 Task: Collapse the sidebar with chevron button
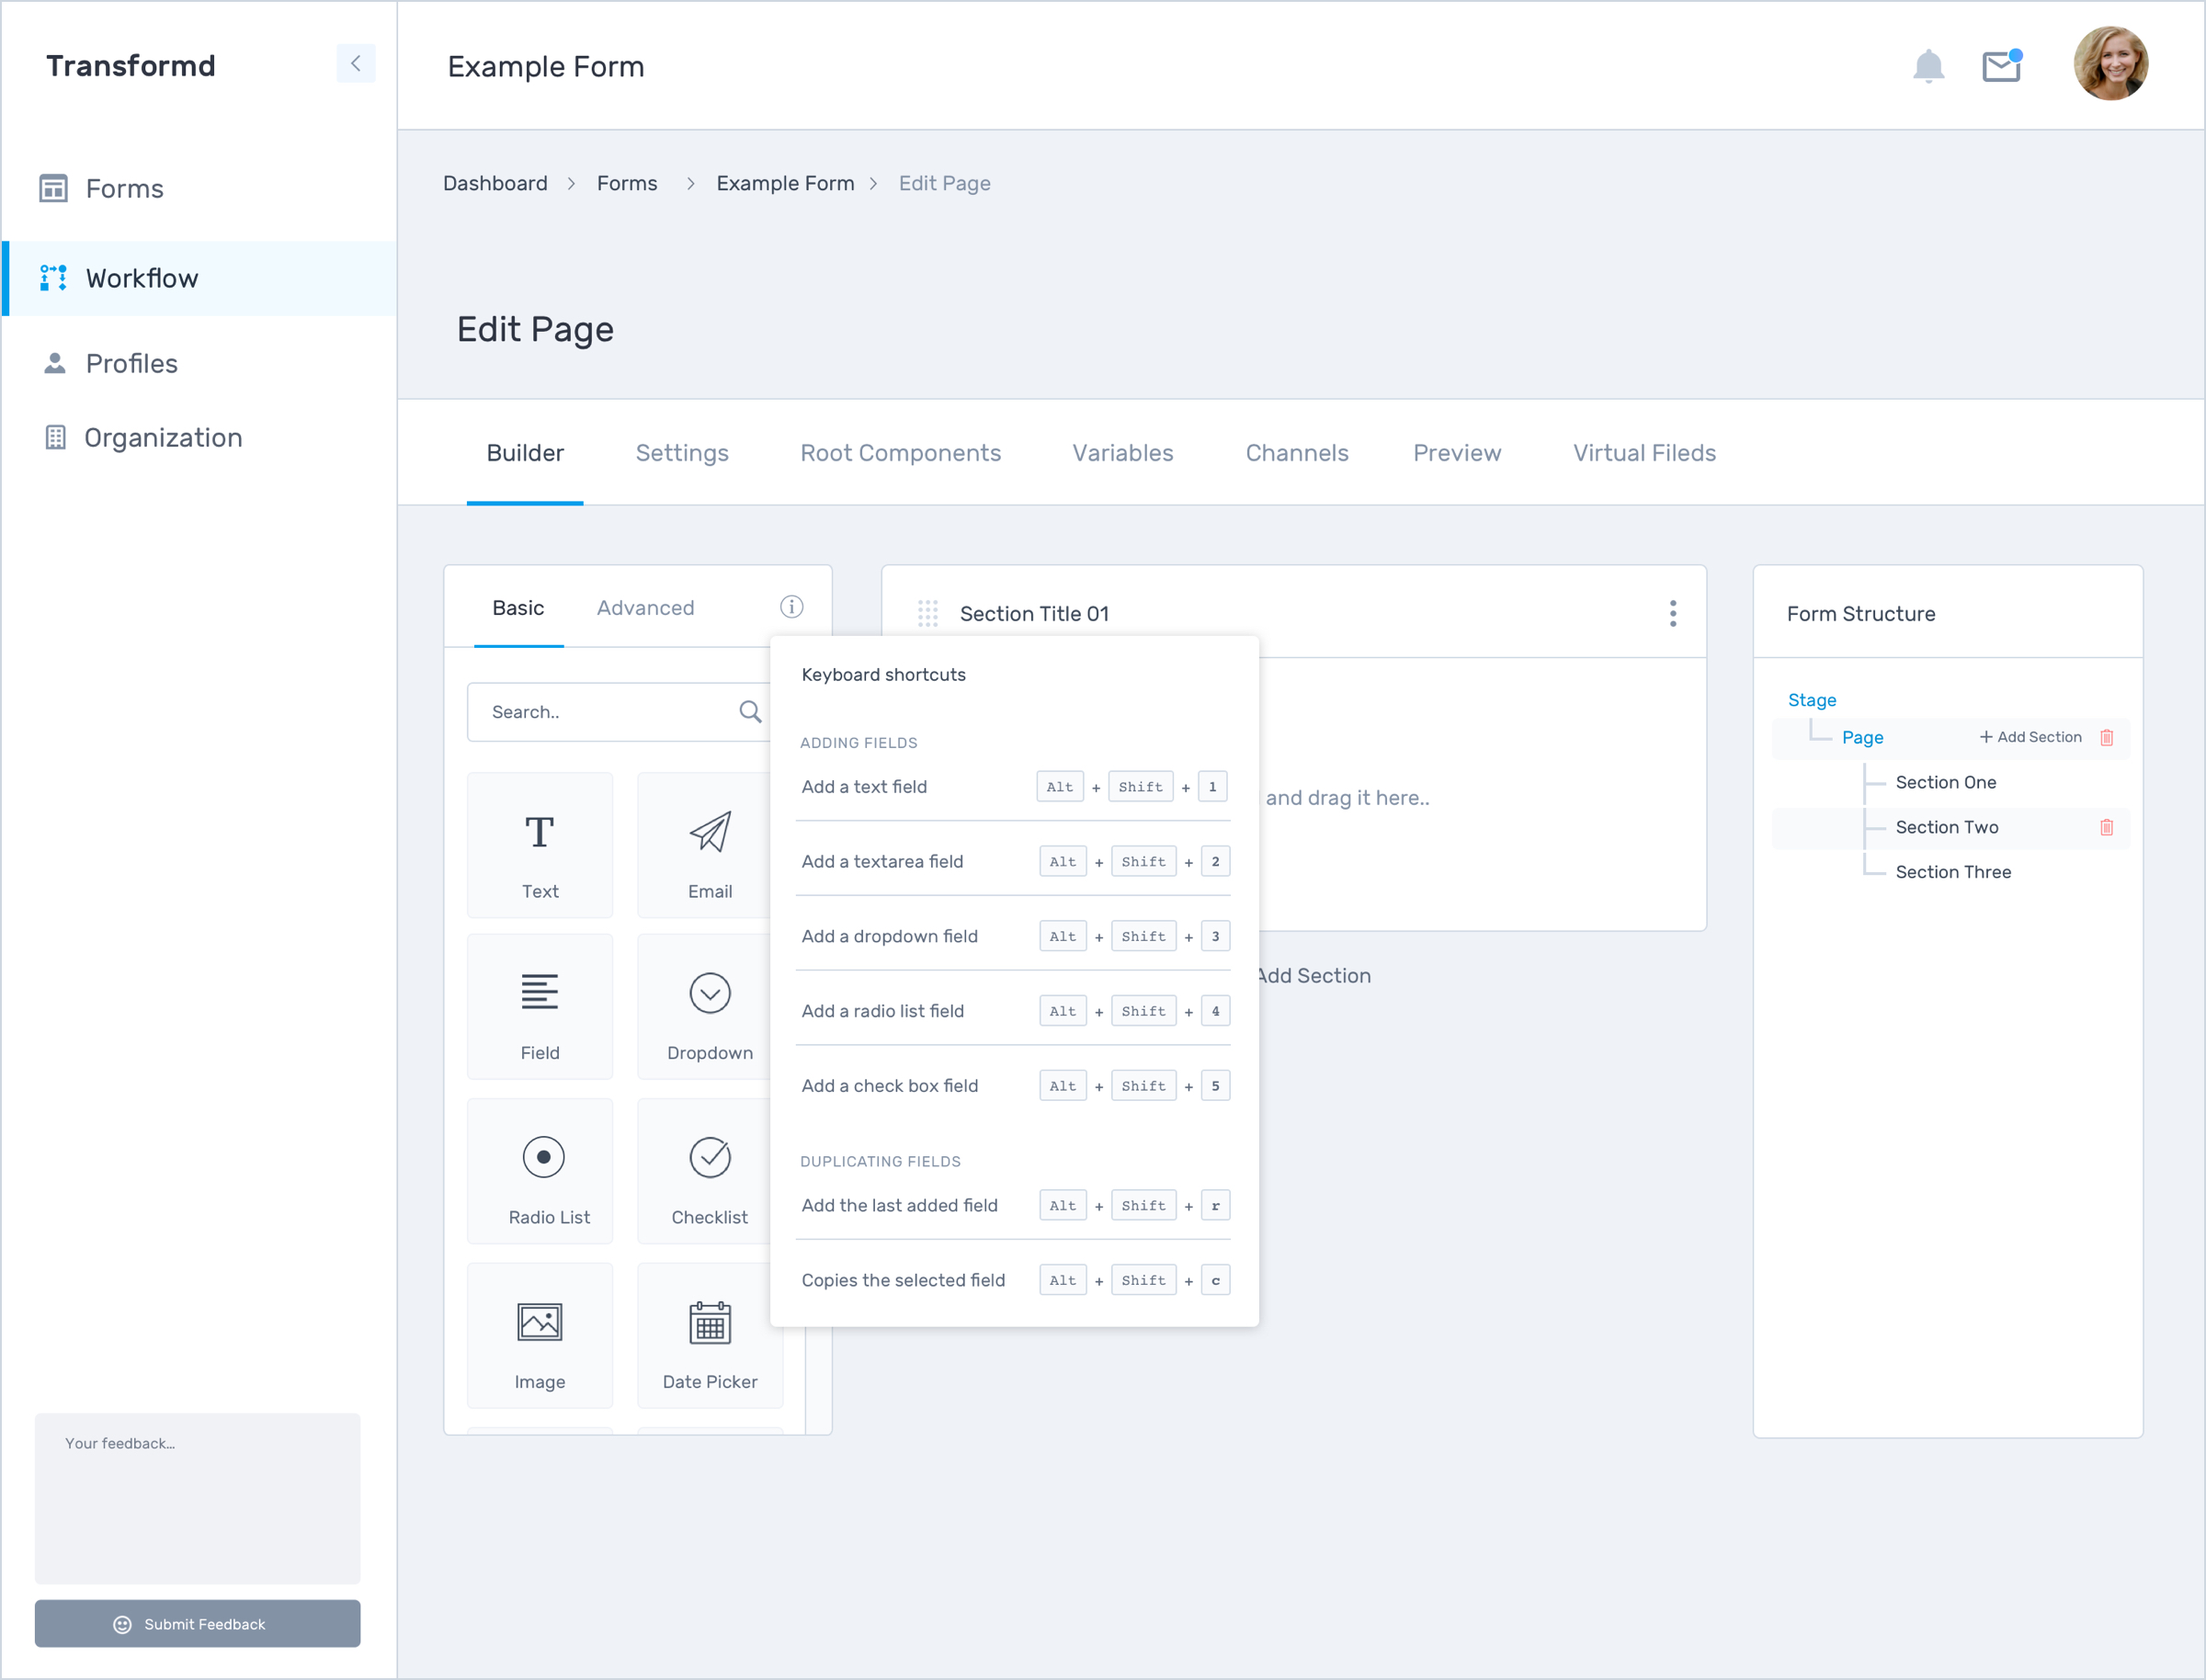pyautogui.click(x=356, y=64)
